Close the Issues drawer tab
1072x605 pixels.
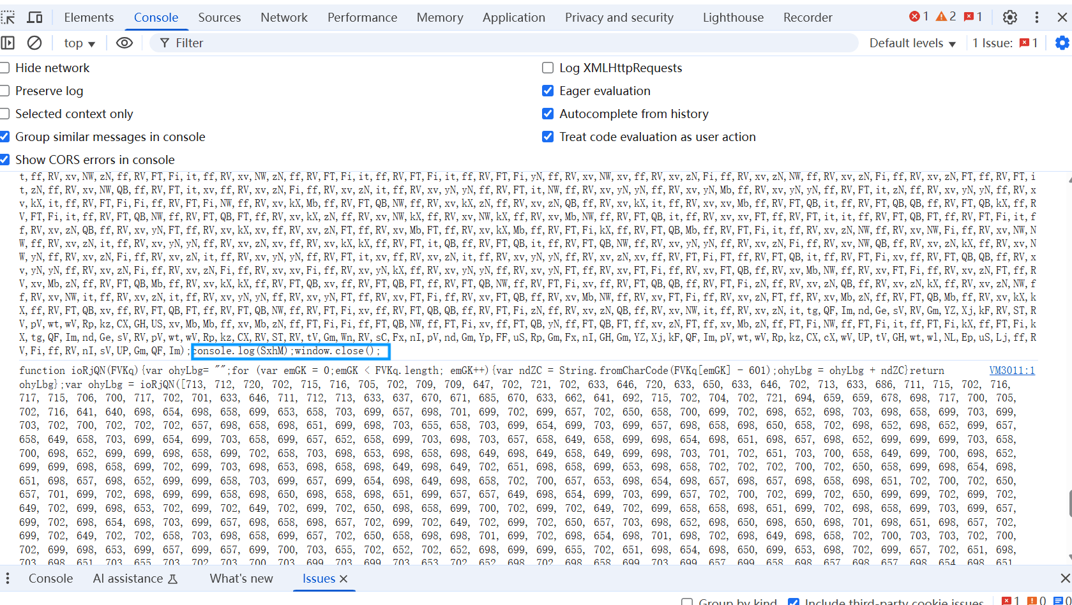(x=343, y=579)
